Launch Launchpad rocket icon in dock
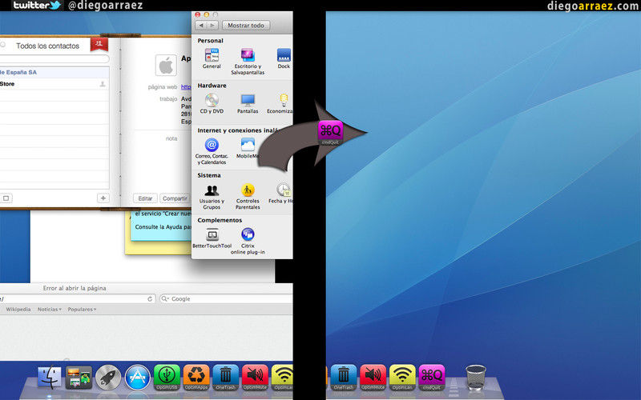 point(108,377)
